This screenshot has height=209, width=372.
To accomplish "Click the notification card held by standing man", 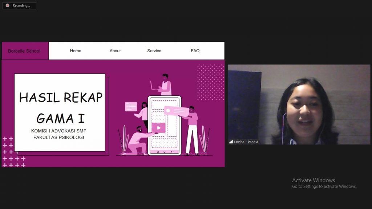I will tap(177, 111).
